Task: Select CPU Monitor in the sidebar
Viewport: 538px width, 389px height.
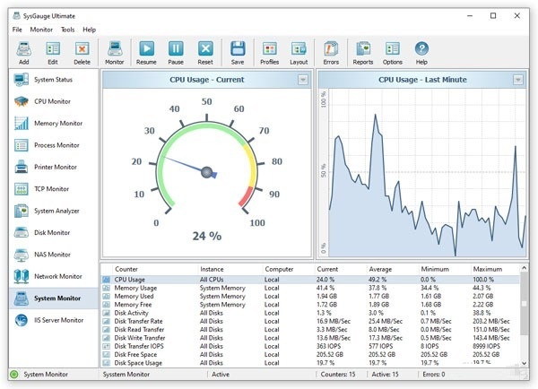Action: [x=50, y=101]
